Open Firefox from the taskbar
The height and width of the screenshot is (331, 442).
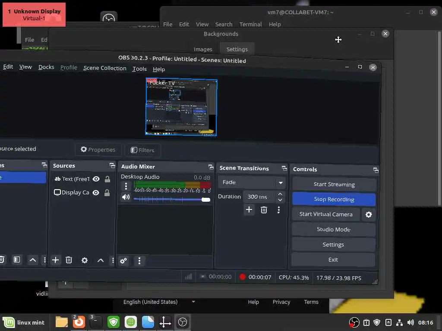click(x=79, y=322)
